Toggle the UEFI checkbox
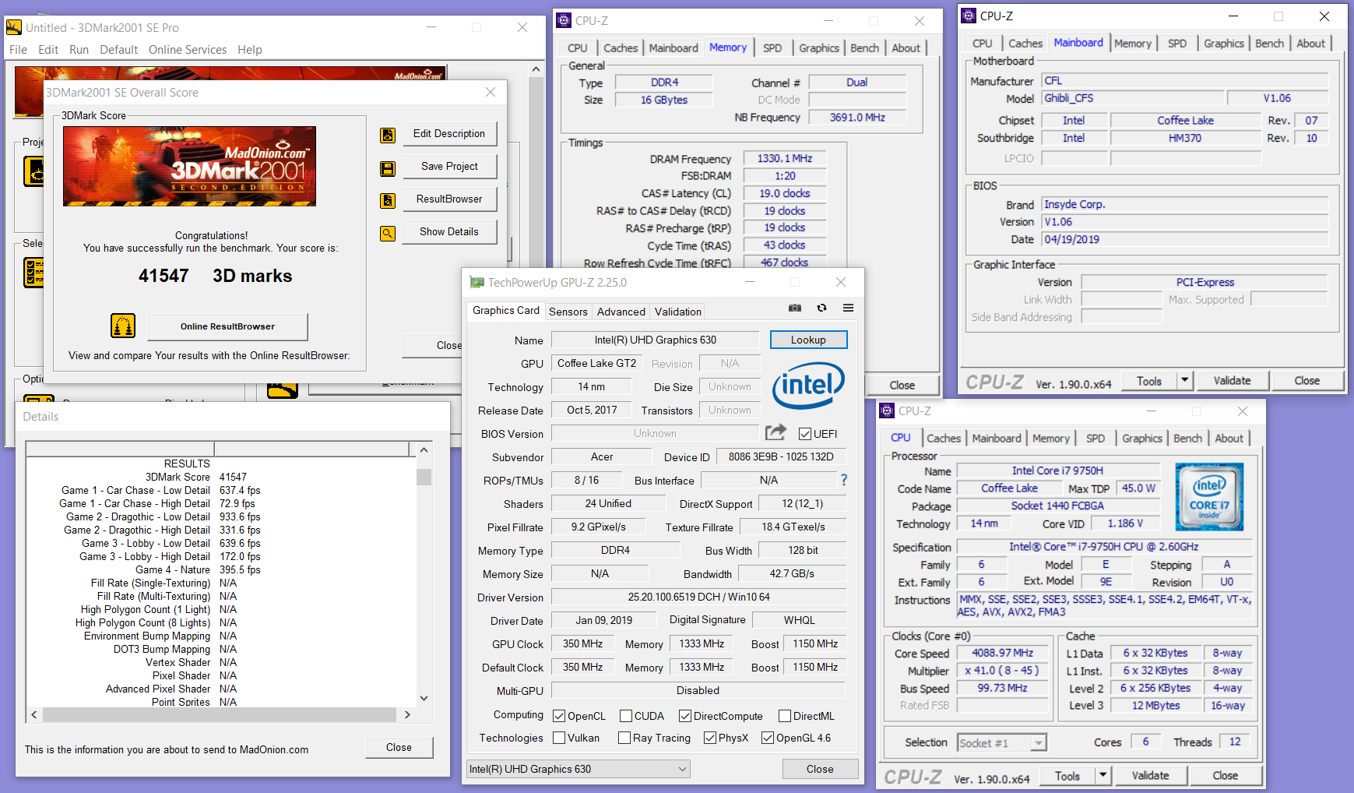 [805, 434]
